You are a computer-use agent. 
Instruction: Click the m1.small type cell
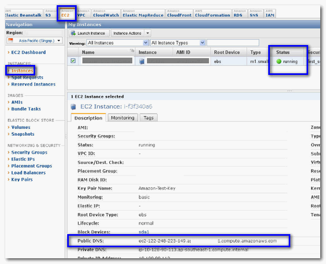pos(259,61)
